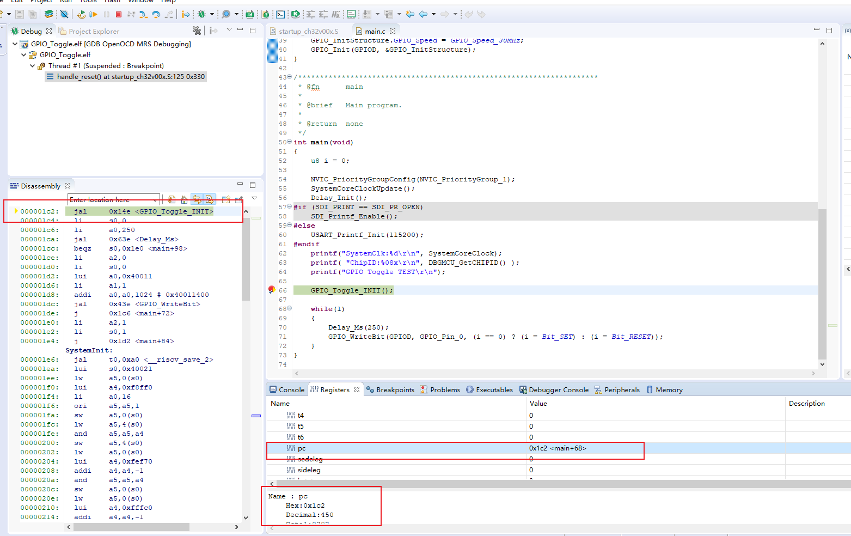This screenshot has width=851, height=536.
Task: Click the Value column header in Registers
Action: [x=656, y=403]
